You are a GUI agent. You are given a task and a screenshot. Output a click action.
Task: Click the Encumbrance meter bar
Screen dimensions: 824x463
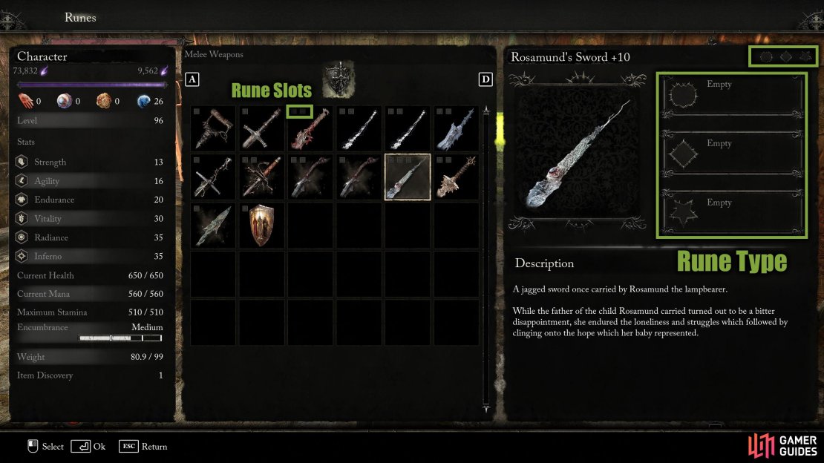pos(120,338)
